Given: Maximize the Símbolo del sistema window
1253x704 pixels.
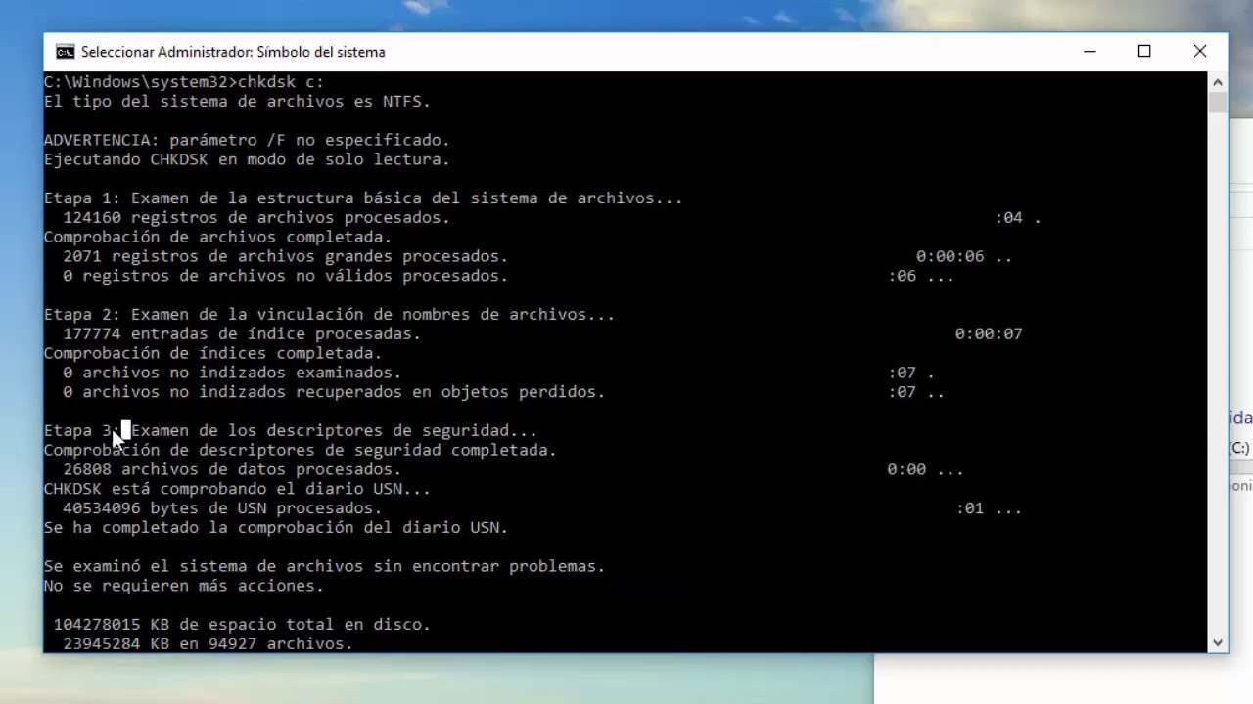Looking at the screenshot, I should 1144,52.
